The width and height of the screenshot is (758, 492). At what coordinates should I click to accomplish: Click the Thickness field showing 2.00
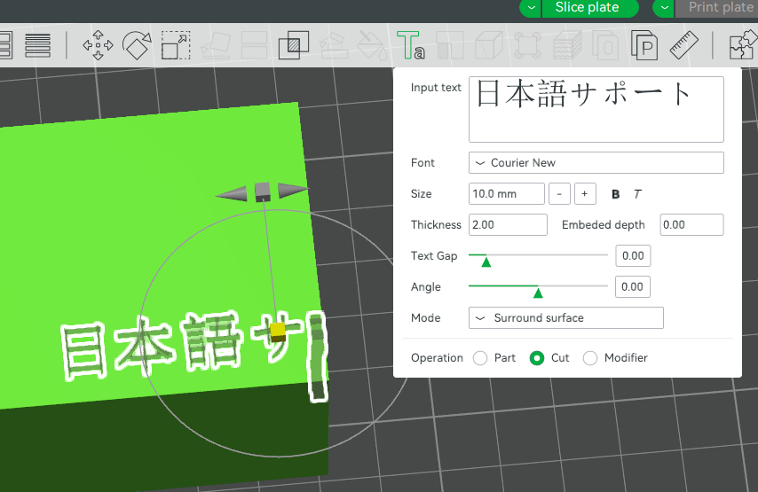[x=508, y=224]
